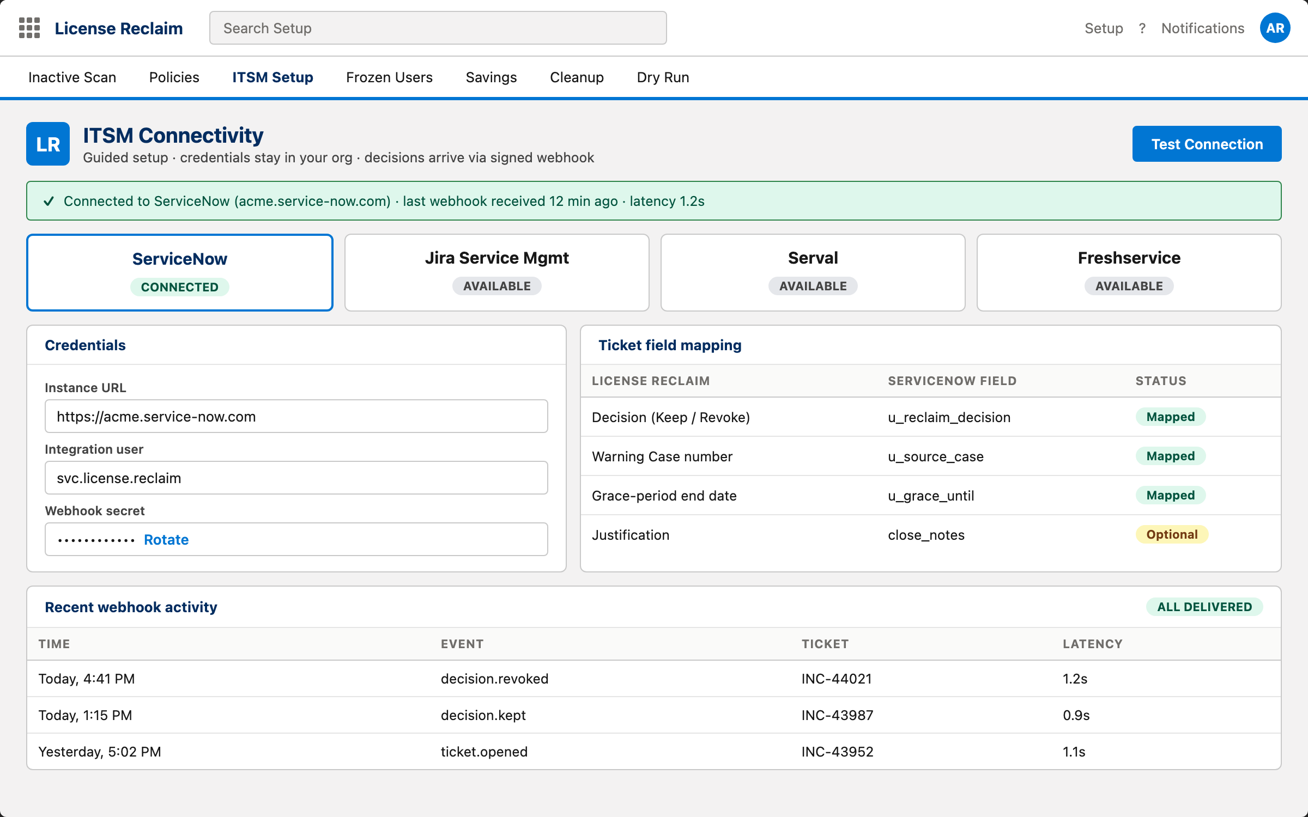The height and width of the screenshot is (817, 1308).
Task: Click the Test Connection button
Action: (x=1207, y=144)
